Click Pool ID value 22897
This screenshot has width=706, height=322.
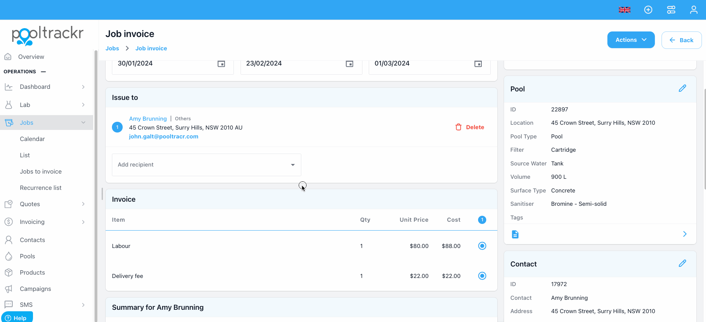click(560, 110)
